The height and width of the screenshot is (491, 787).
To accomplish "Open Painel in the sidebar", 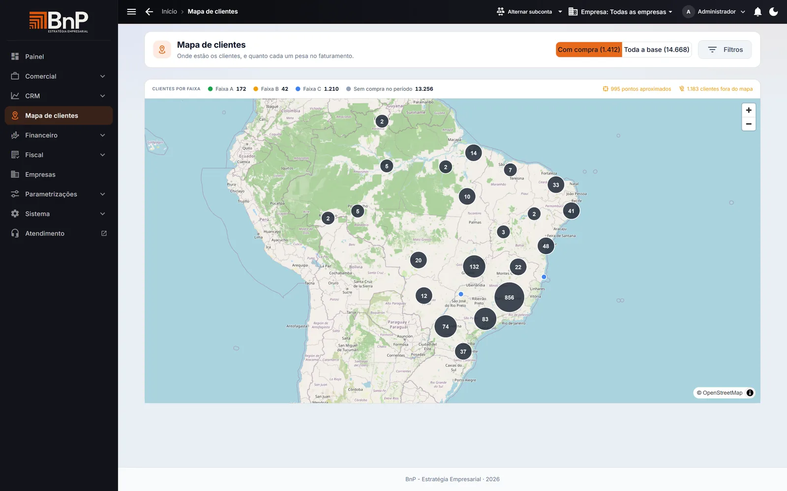I will 59,56.
